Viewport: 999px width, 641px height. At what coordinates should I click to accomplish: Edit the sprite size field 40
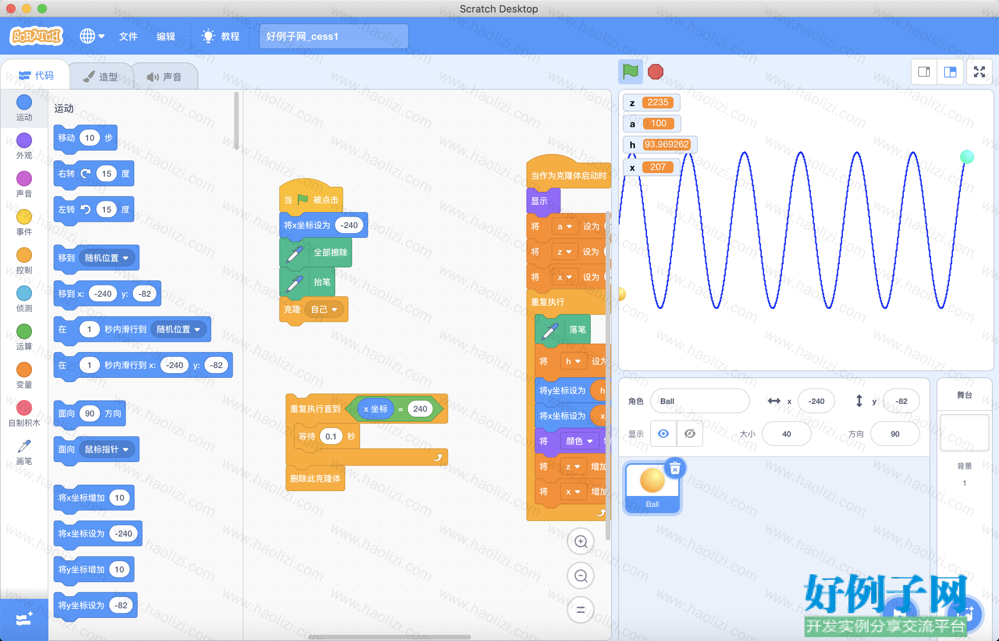coord(787,434)
